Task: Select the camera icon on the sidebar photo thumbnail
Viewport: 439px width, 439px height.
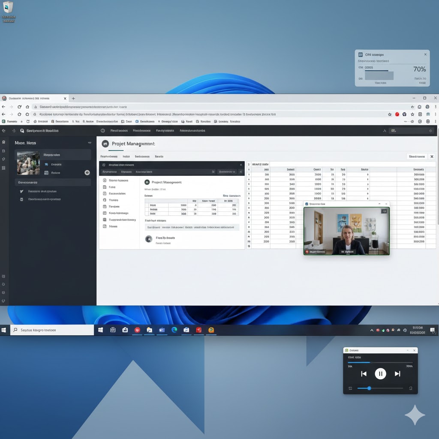Action: [x=87, y=173]
